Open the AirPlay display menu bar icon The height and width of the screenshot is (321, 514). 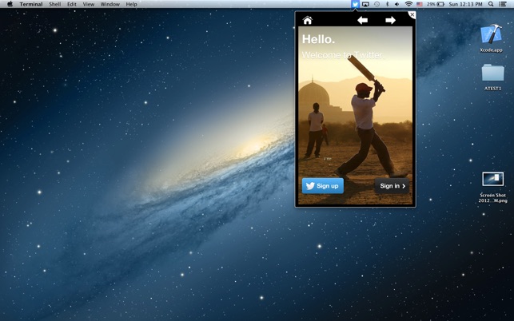pos(366,4)
